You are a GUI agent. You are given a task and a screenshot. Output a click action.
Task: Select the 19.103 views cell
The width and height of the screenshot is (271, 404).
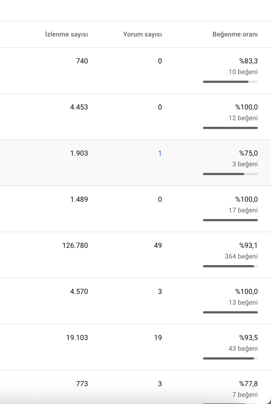(77, 338)
